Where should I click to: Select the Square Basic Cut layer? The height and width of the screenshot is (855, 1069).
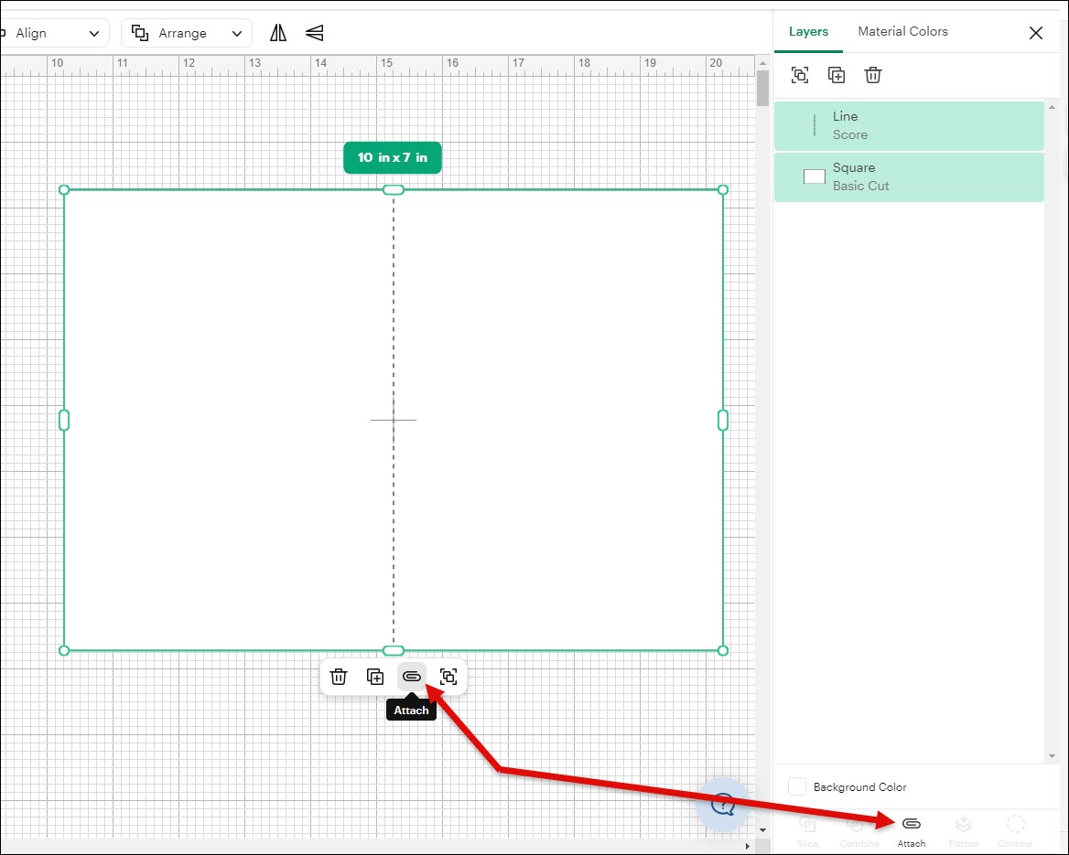click(908, 176)
